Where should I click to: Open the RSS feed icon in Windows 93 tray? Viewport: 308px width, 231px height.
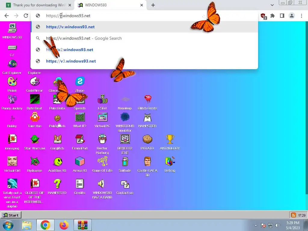click(293, 215)
